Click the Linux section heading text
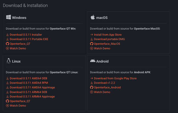 [16, 61]
